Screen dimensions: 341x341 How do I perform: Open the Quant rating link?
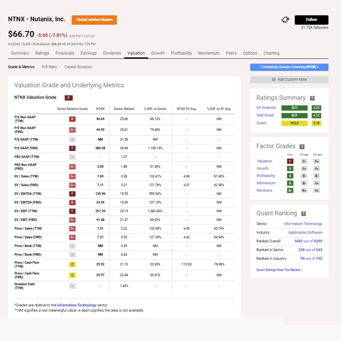[x=261, y=123]
